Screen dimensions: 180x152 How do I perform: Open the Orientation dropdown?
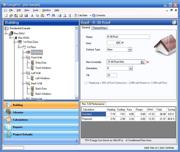131,68
